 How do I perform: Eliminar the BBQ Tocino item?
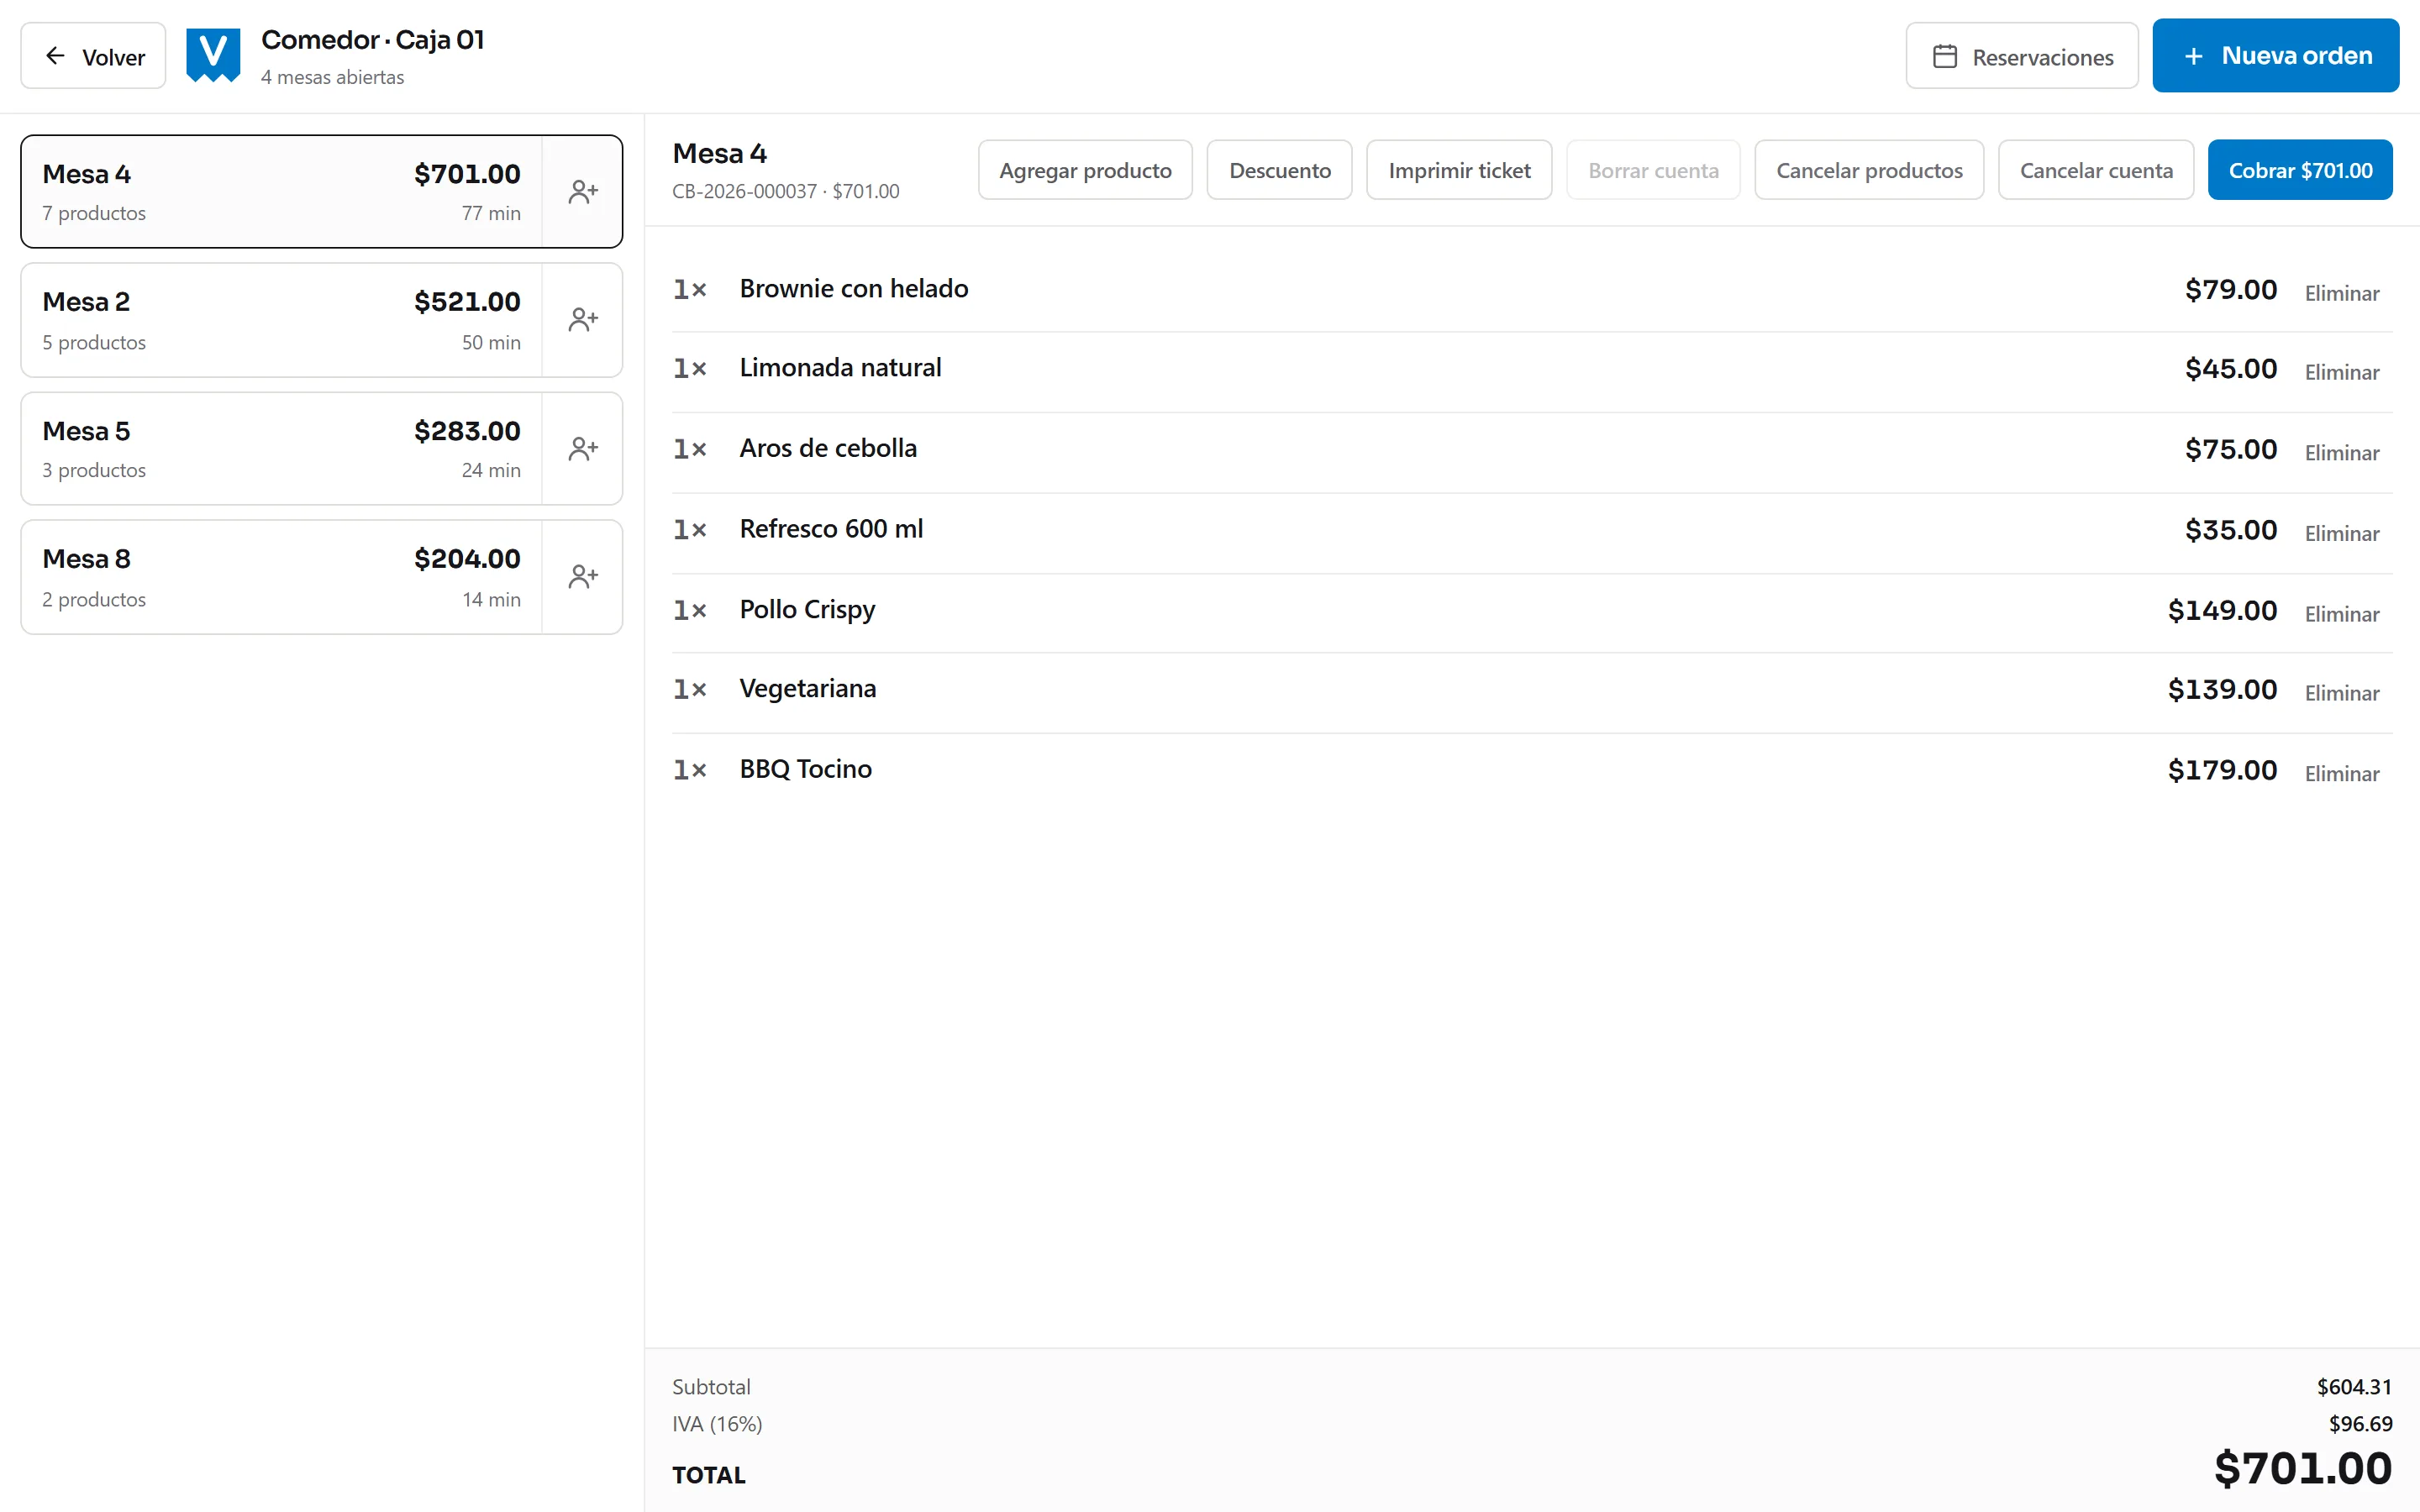[2341, 773]
